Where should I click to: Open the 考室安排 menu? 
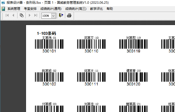(30, 9)
